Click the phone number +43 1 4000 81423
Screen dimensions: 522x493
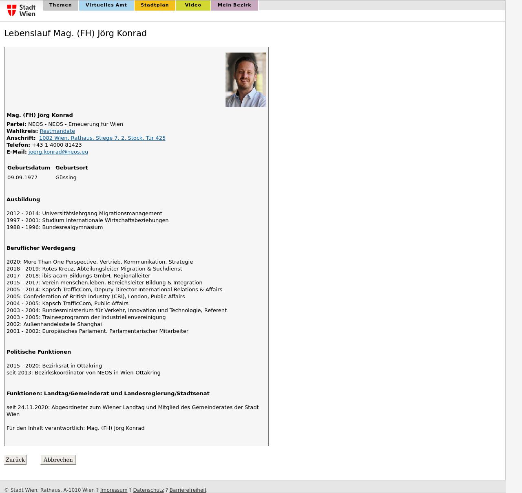point(57,145)
